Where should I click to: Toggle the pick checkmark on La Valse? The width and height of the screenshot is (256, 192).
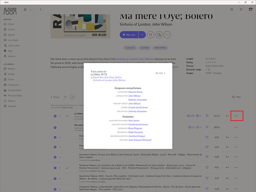click(x=67, y=116)
